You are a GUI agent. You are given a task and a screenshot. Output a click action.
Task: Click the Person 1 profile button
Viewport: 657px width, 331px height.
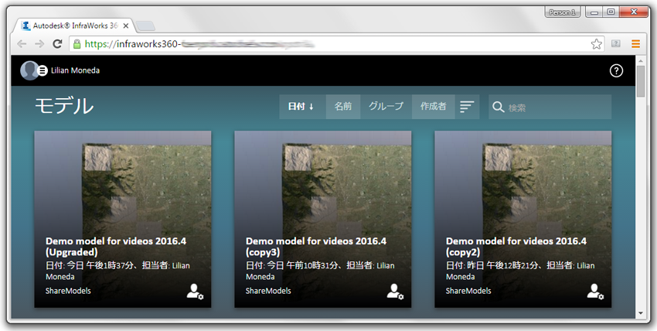point(562,12)
